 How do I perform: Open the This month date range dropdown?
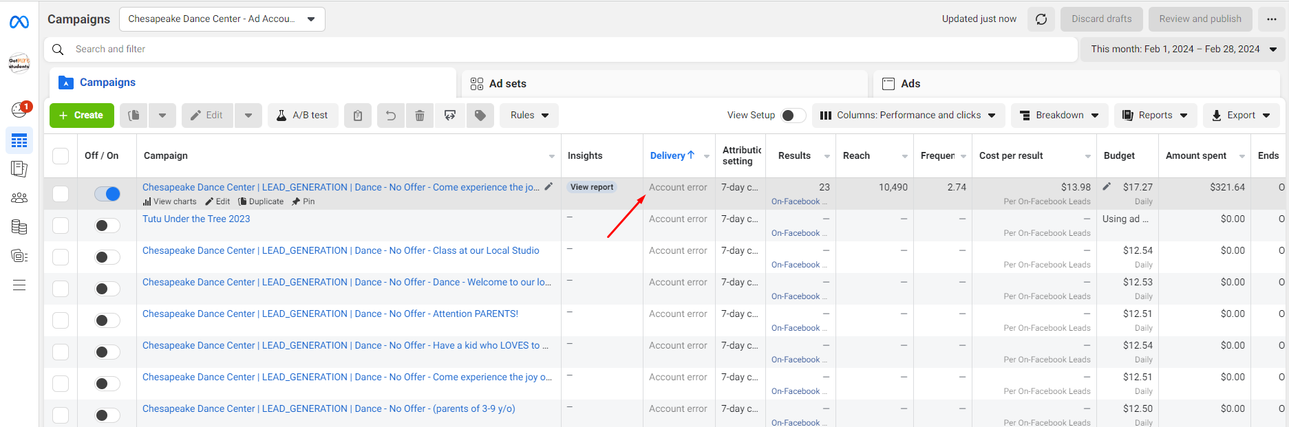(x=1183, y=50)
